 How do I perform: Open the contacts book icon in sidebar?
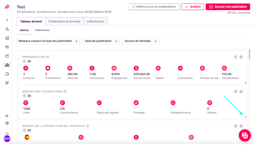tap(7, 38)
